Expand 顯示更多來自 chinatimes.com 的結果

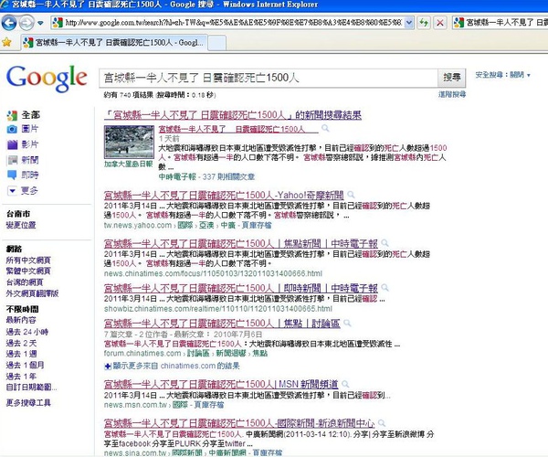172,367
